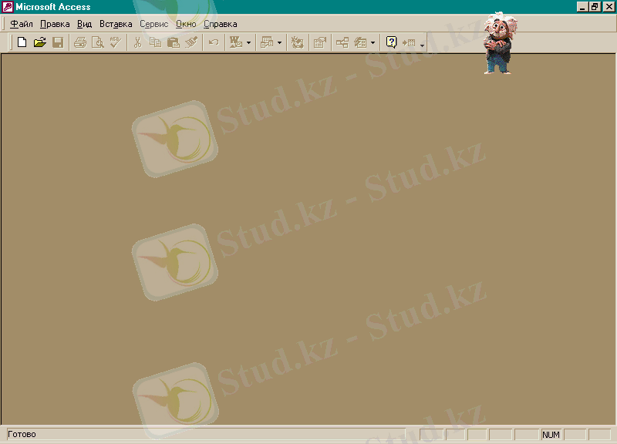Open Print Preview from the toolbar
The width and height of the screenshot is (617, 444).
pyautogui.click(x=98, y=42)
